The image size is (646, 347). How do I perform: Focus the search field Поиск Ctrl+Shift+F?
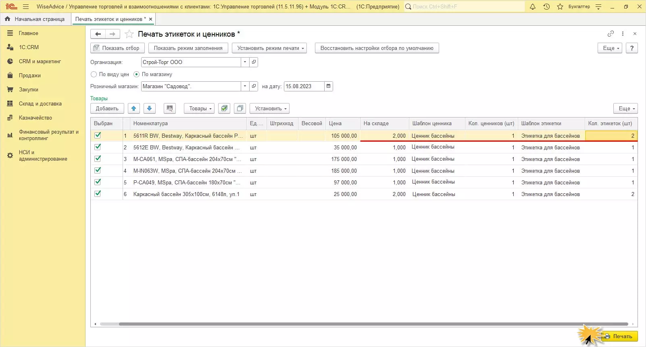(x=465, y=6)
